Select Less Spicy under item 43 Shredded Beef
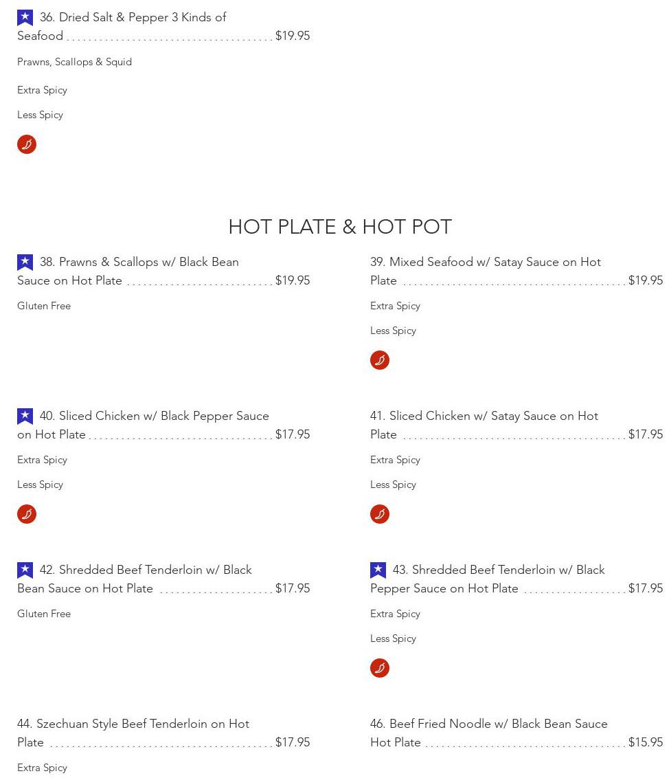 pyautogui.click(x=393, y=638)
